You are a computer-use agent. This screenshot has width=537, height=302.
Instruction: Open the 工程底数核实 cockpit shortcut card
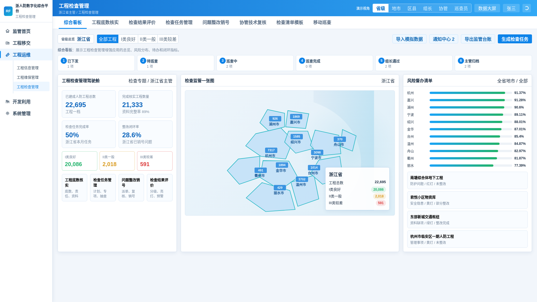74,188
